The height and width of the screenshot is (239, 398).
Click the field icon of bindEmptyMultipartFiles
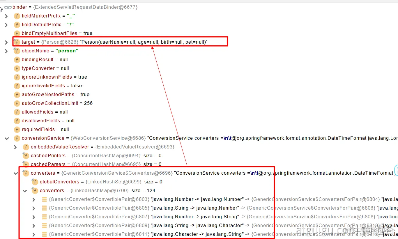17,33
